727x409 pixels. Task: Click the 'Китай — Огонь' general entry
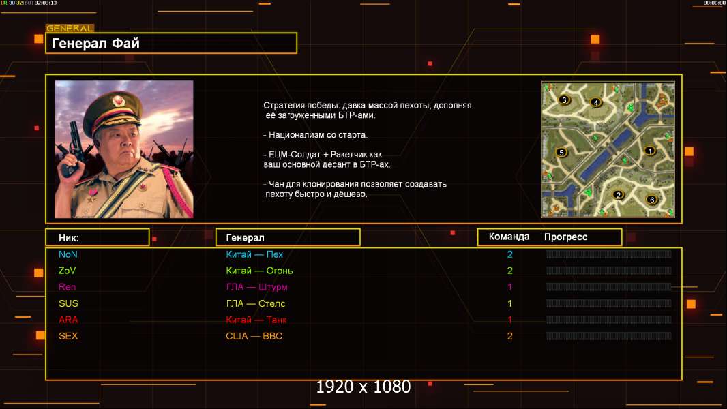click(x=259, y=271)
